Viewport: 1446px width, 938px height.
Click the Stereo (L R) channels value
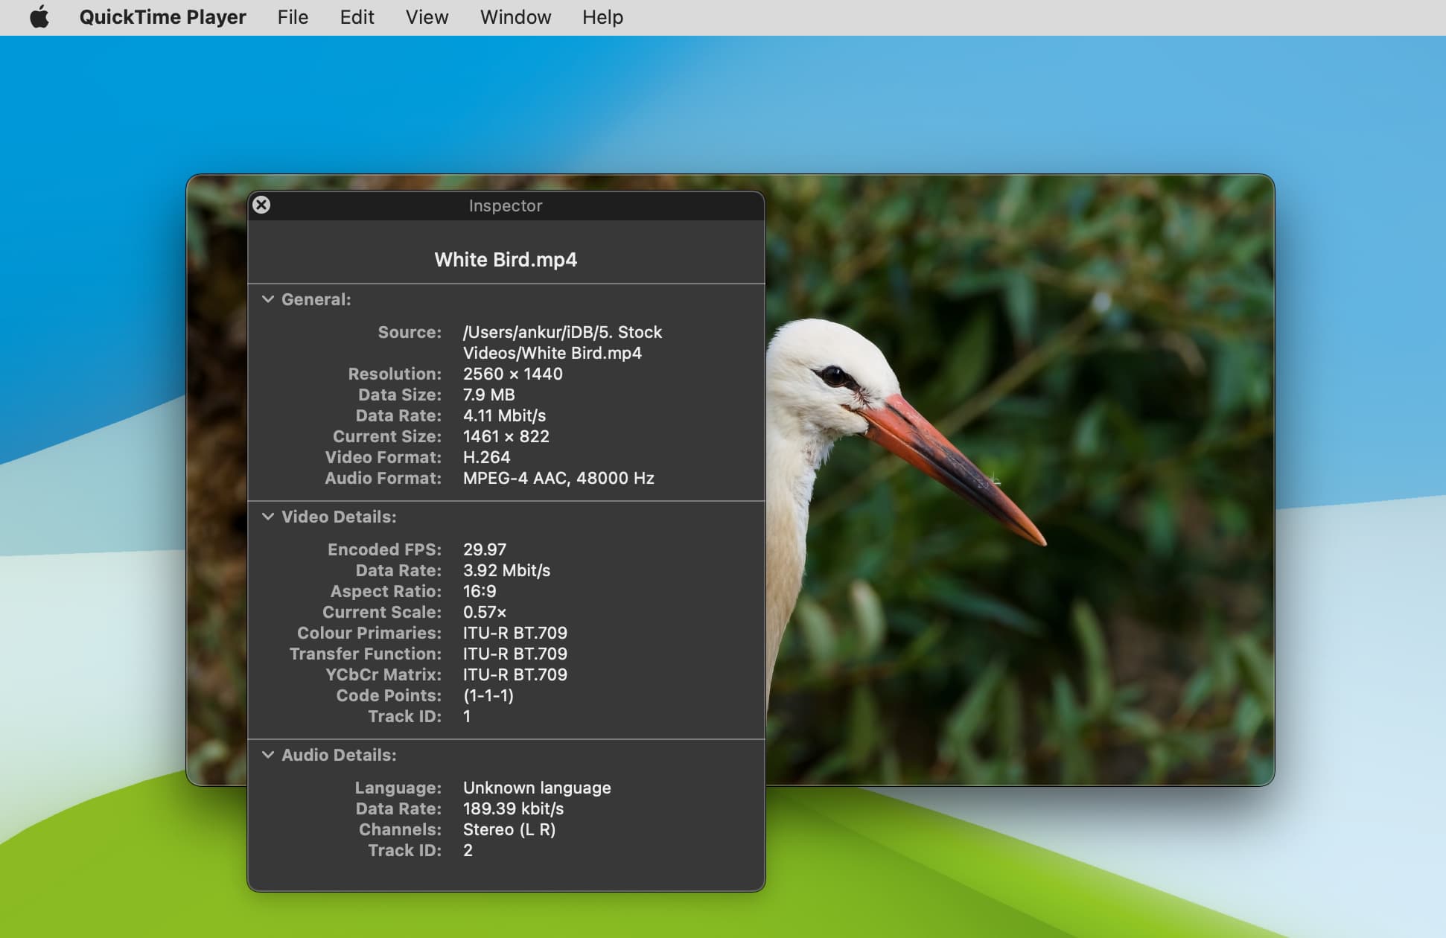pos(509,829)
